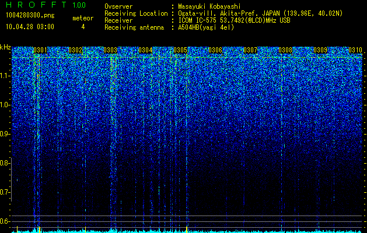Image resolution: width=367 pixels, height=233 pixels.
Task: Click the A504HB(yagi 4el) antenna text
Action: pyautogui.click(x=206, y=27)
